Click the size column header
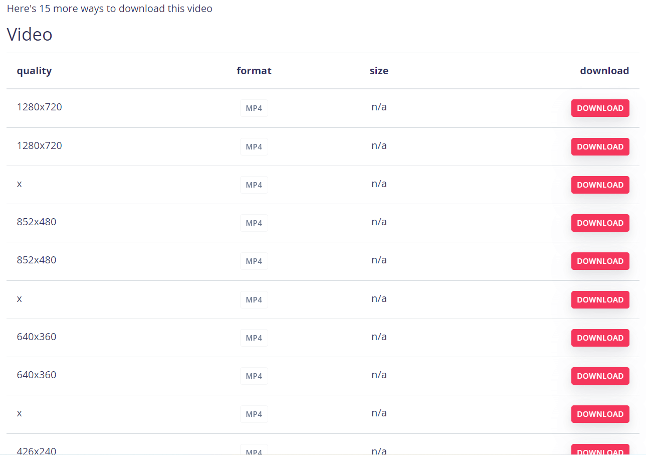The image size is (646, 455). [379, 71]
